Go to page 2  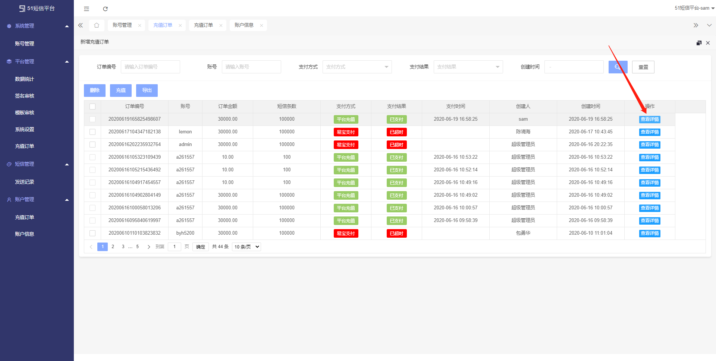(113, 247)
